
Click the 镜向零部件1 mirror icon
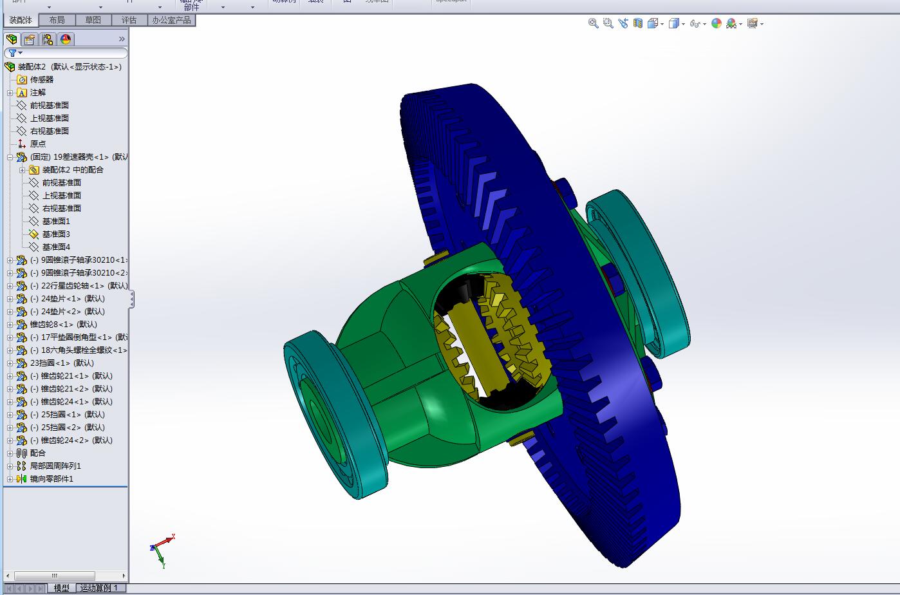(x=22, y=479)
